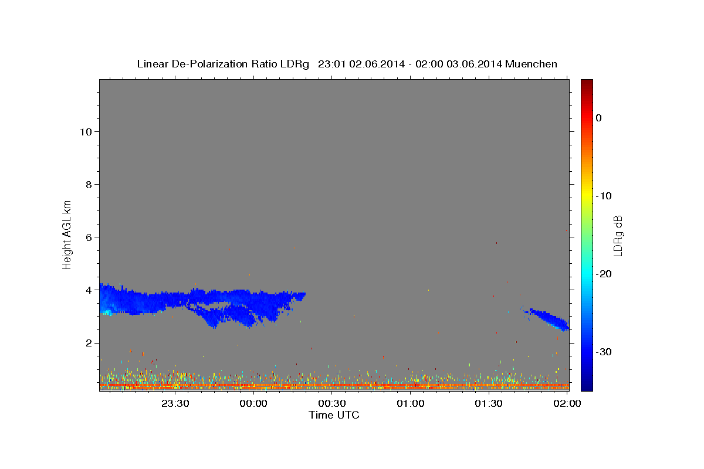Image resolution: width=704 pixels, height=469 pixels.
Task: Click the 'LDRg dB' colorbar label
Action: pyautogui.click(x=617, y=236)
